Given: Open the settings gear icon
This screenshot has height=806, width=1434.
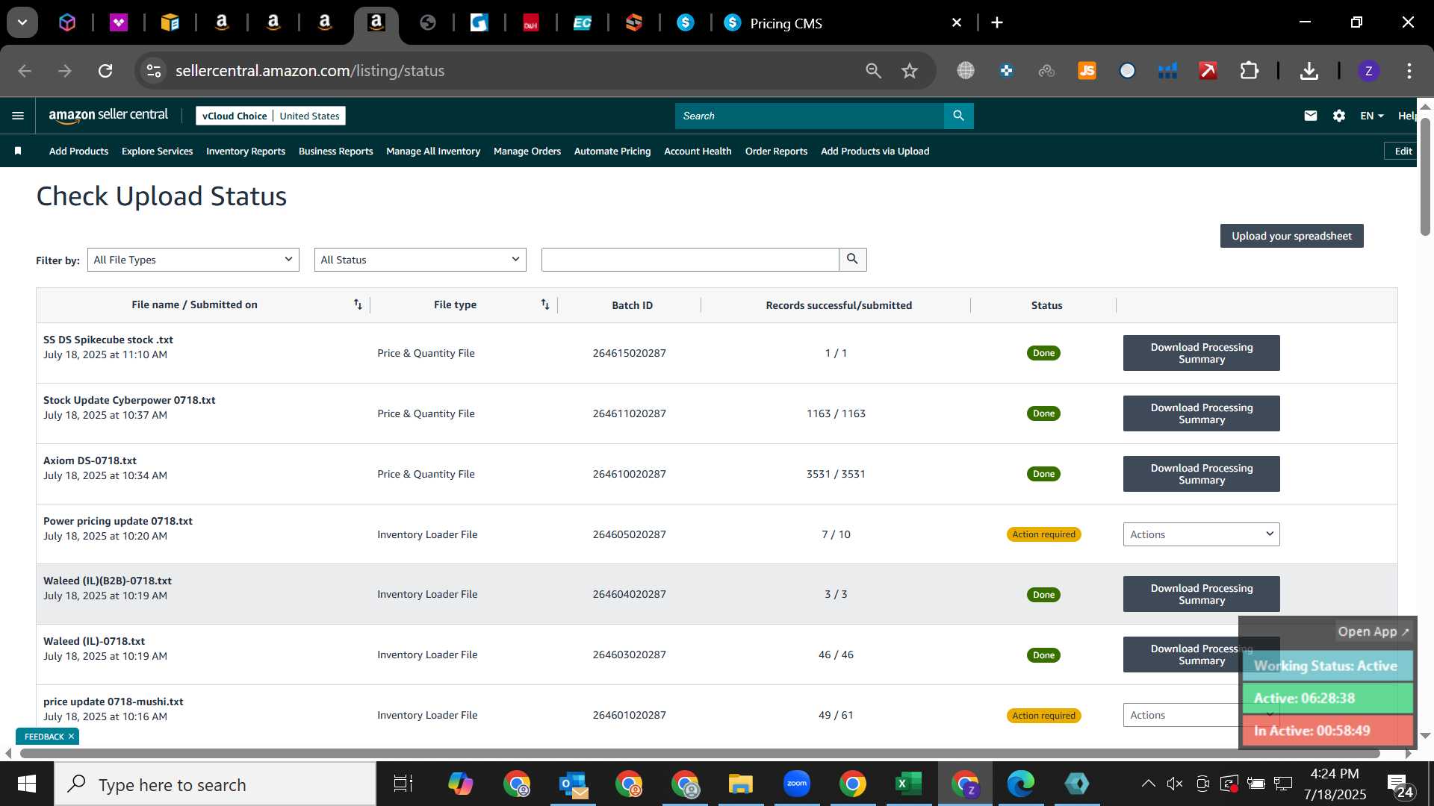Looking at the screenshot, I should [1339, 116].
